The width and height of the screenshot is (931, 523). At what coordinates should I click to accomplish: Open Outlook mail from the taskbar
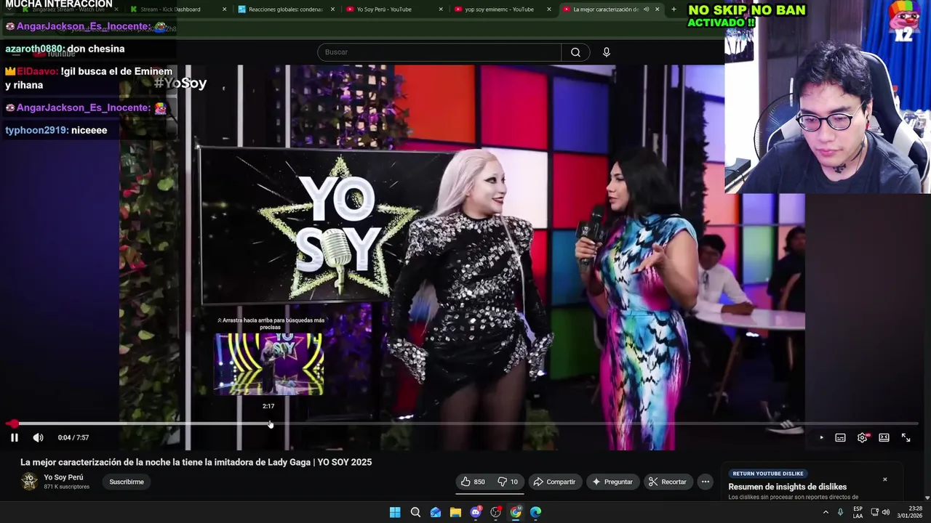[436, 512]
